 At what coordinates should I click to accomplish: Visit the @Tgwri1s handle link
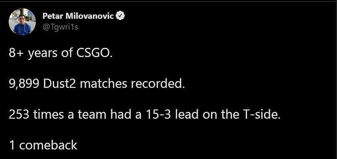click(60, 27)
